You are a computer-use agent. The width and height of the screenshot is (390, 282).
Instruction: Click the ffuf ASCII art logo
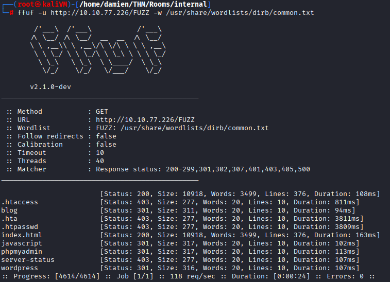coord(97,50)
